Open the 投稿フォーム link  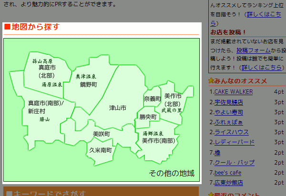[254, 50]
